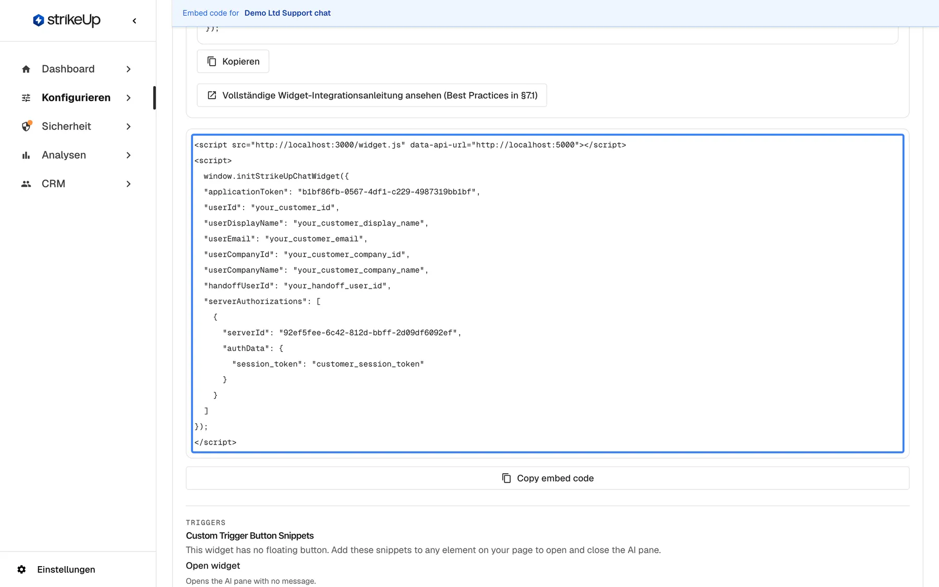Viewport: 939px width, 587px height.
Task: Click the handoffUserId line in the code
Action: tap(297, 286)
